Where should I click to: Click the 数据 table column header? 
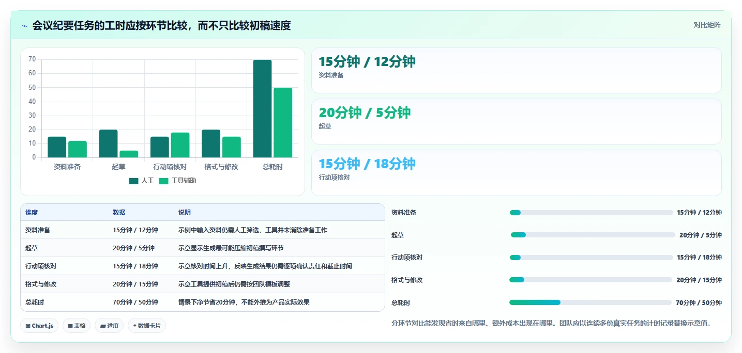[x=119, y=213]
